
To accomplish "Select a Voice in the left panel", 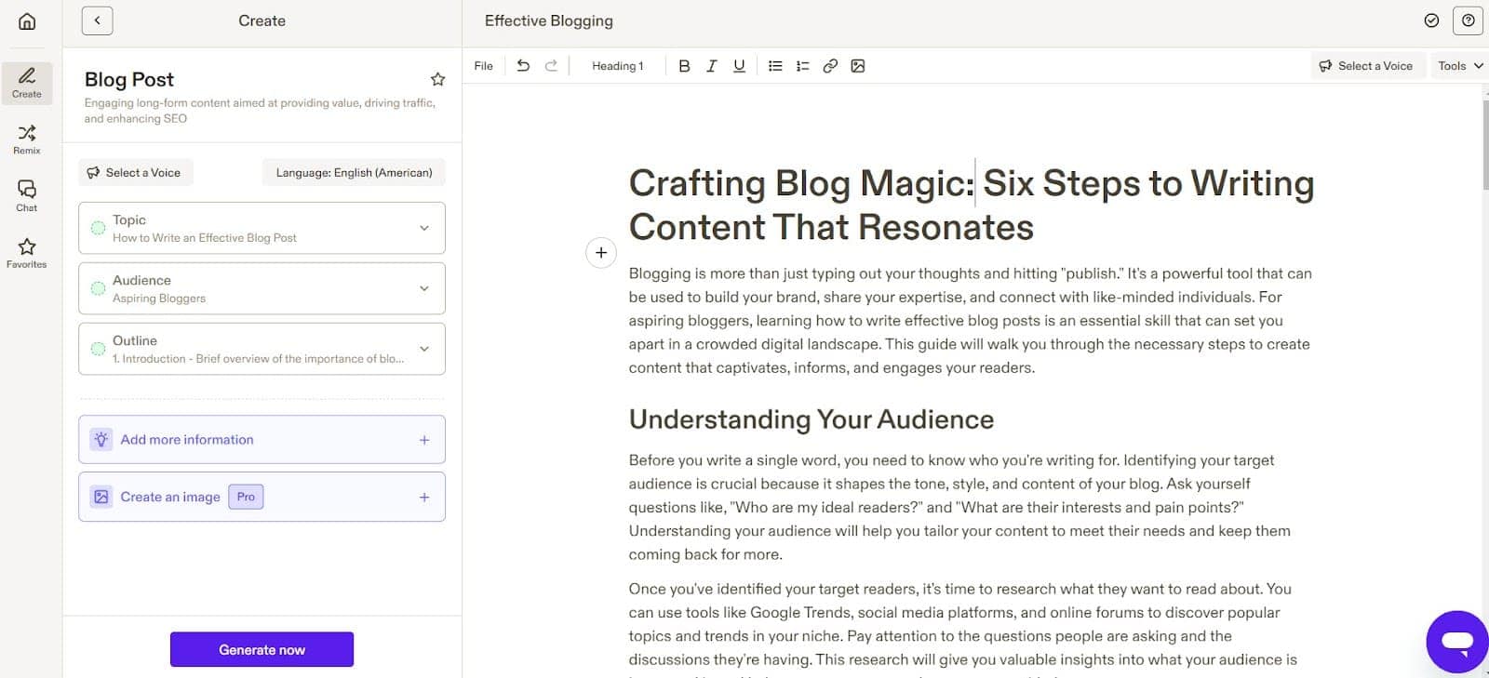I will 135,172.
